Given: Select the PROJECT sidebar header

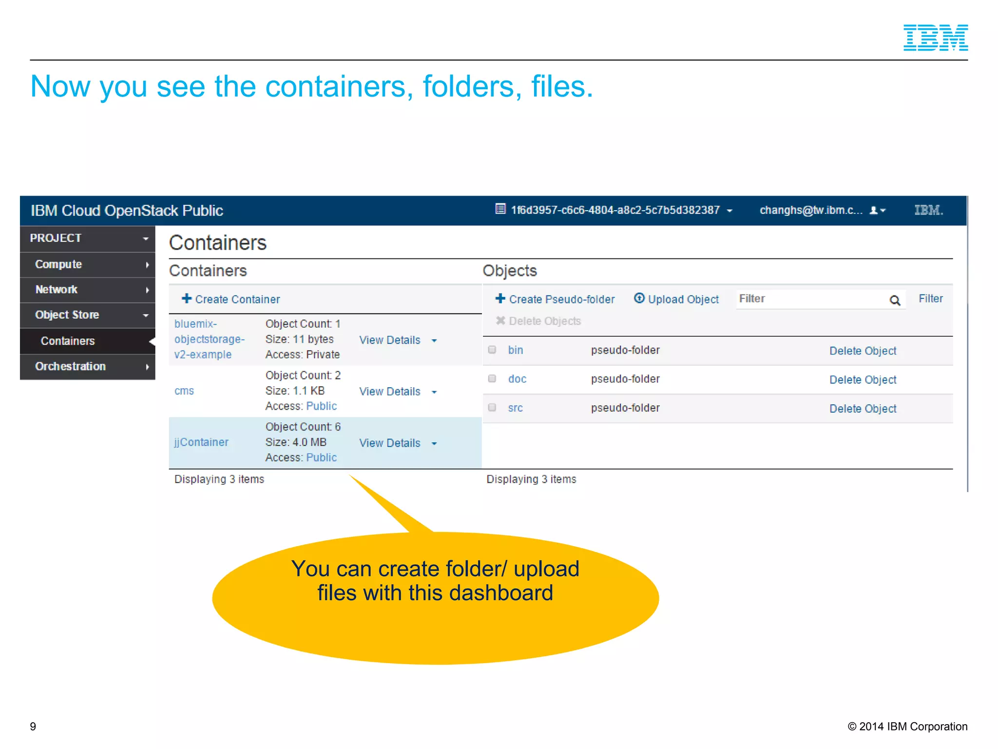Looking at the screenshot, I should point(88,238).
